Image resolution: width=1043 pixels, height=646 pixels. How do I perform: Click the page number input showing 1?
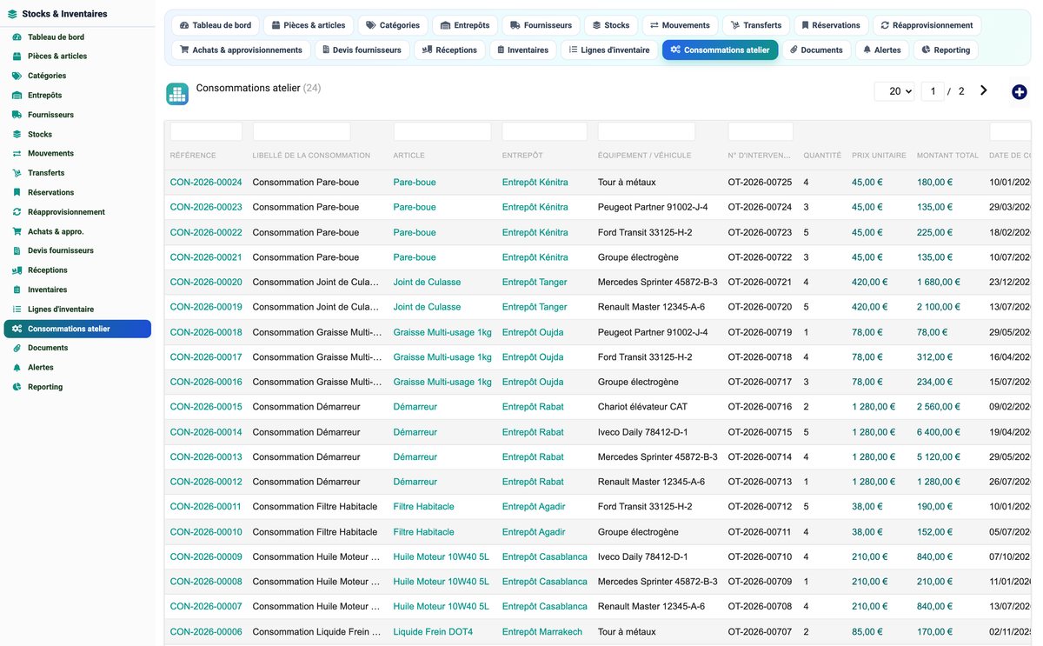point(933,91)
